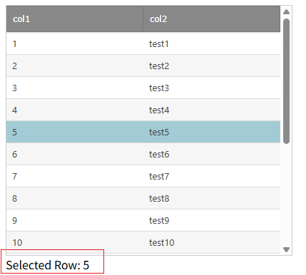Click the Selected Row: 5 label
The width and height of the screenshot is (306, 275).
click(x=48, y=265)
